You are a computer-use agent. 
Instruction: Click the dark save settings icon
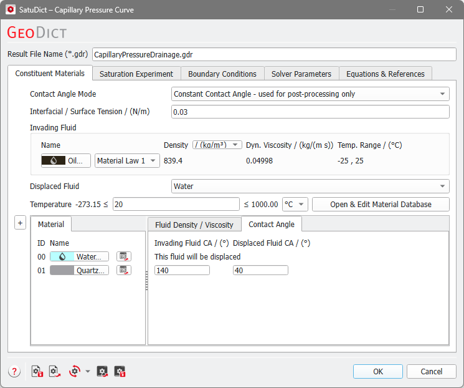tap(120, 371)
